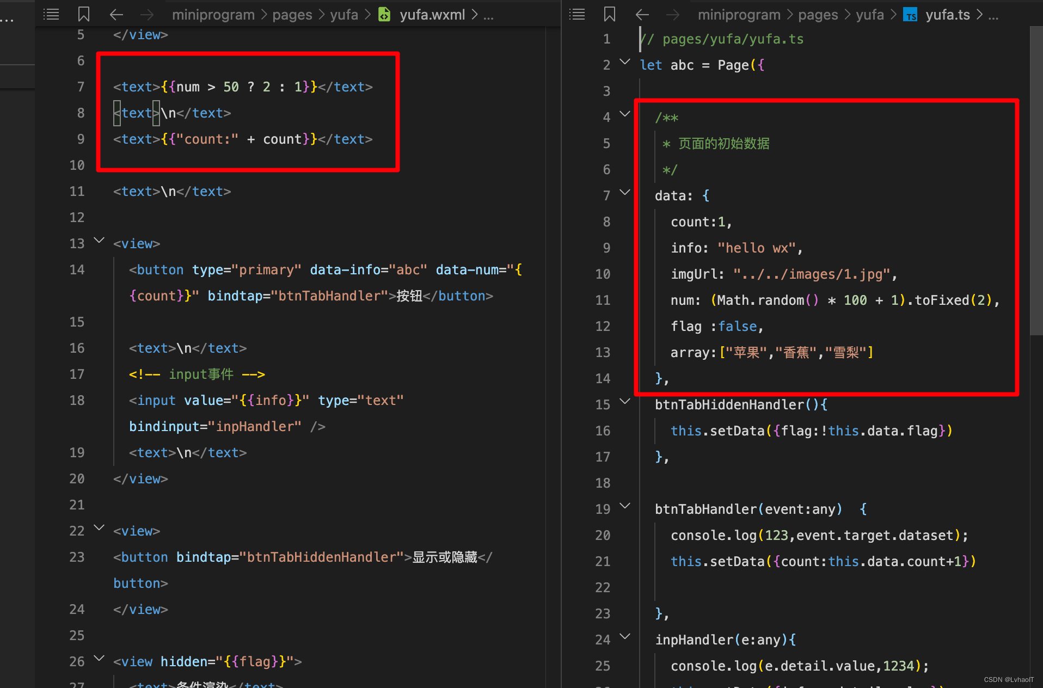Image resolution: width=1043 pixels, height=688 pixels.
Task: Click the bookmark icon in right editor
Action: point(610,14)
